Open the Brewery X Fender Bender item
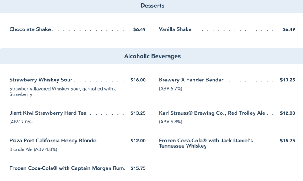This screenshot has width=303, height=181. [191, 80]
